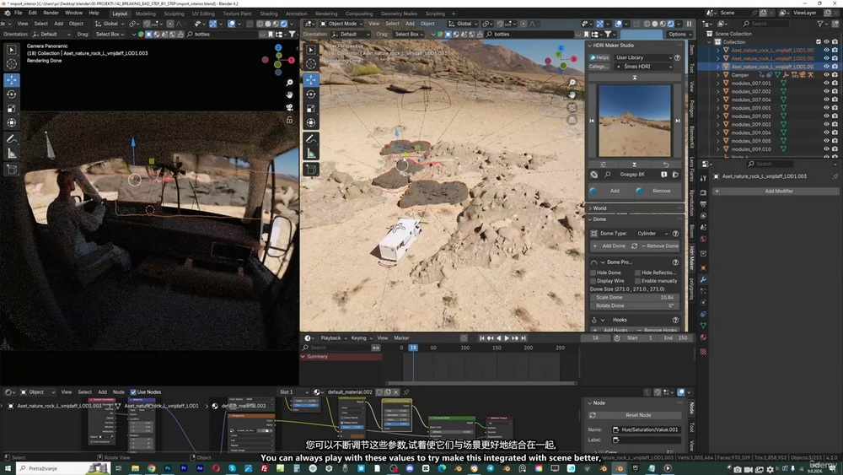This screenshot has height=475, width=843.
Task: Select the Scale tool in left viewport
Action: pos(11,109)
